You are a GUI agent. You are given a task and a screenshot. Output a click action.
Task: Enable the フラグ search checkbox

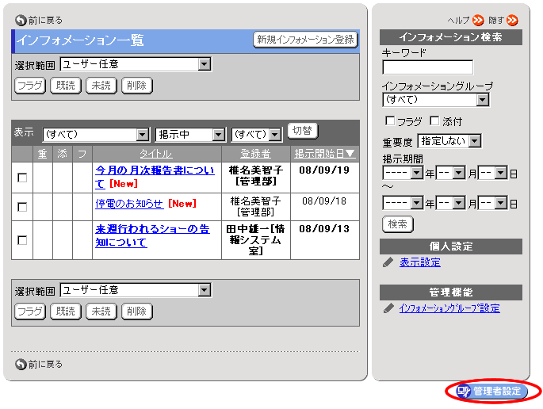click(390, 120)
